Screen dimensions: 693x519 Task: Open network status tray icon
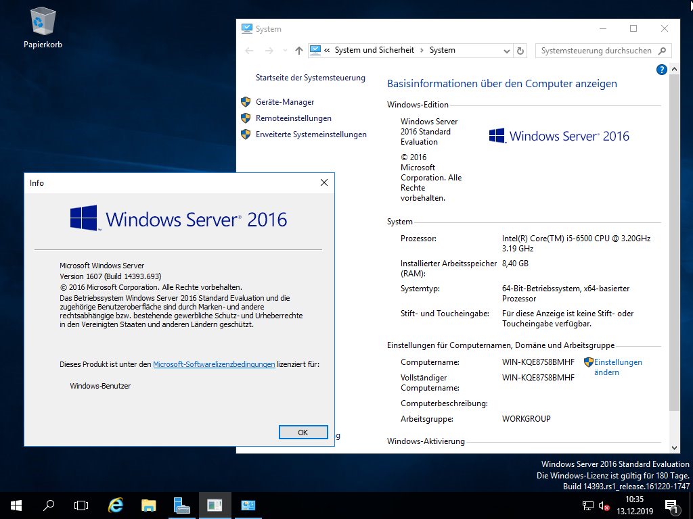[x=588, y=505]
